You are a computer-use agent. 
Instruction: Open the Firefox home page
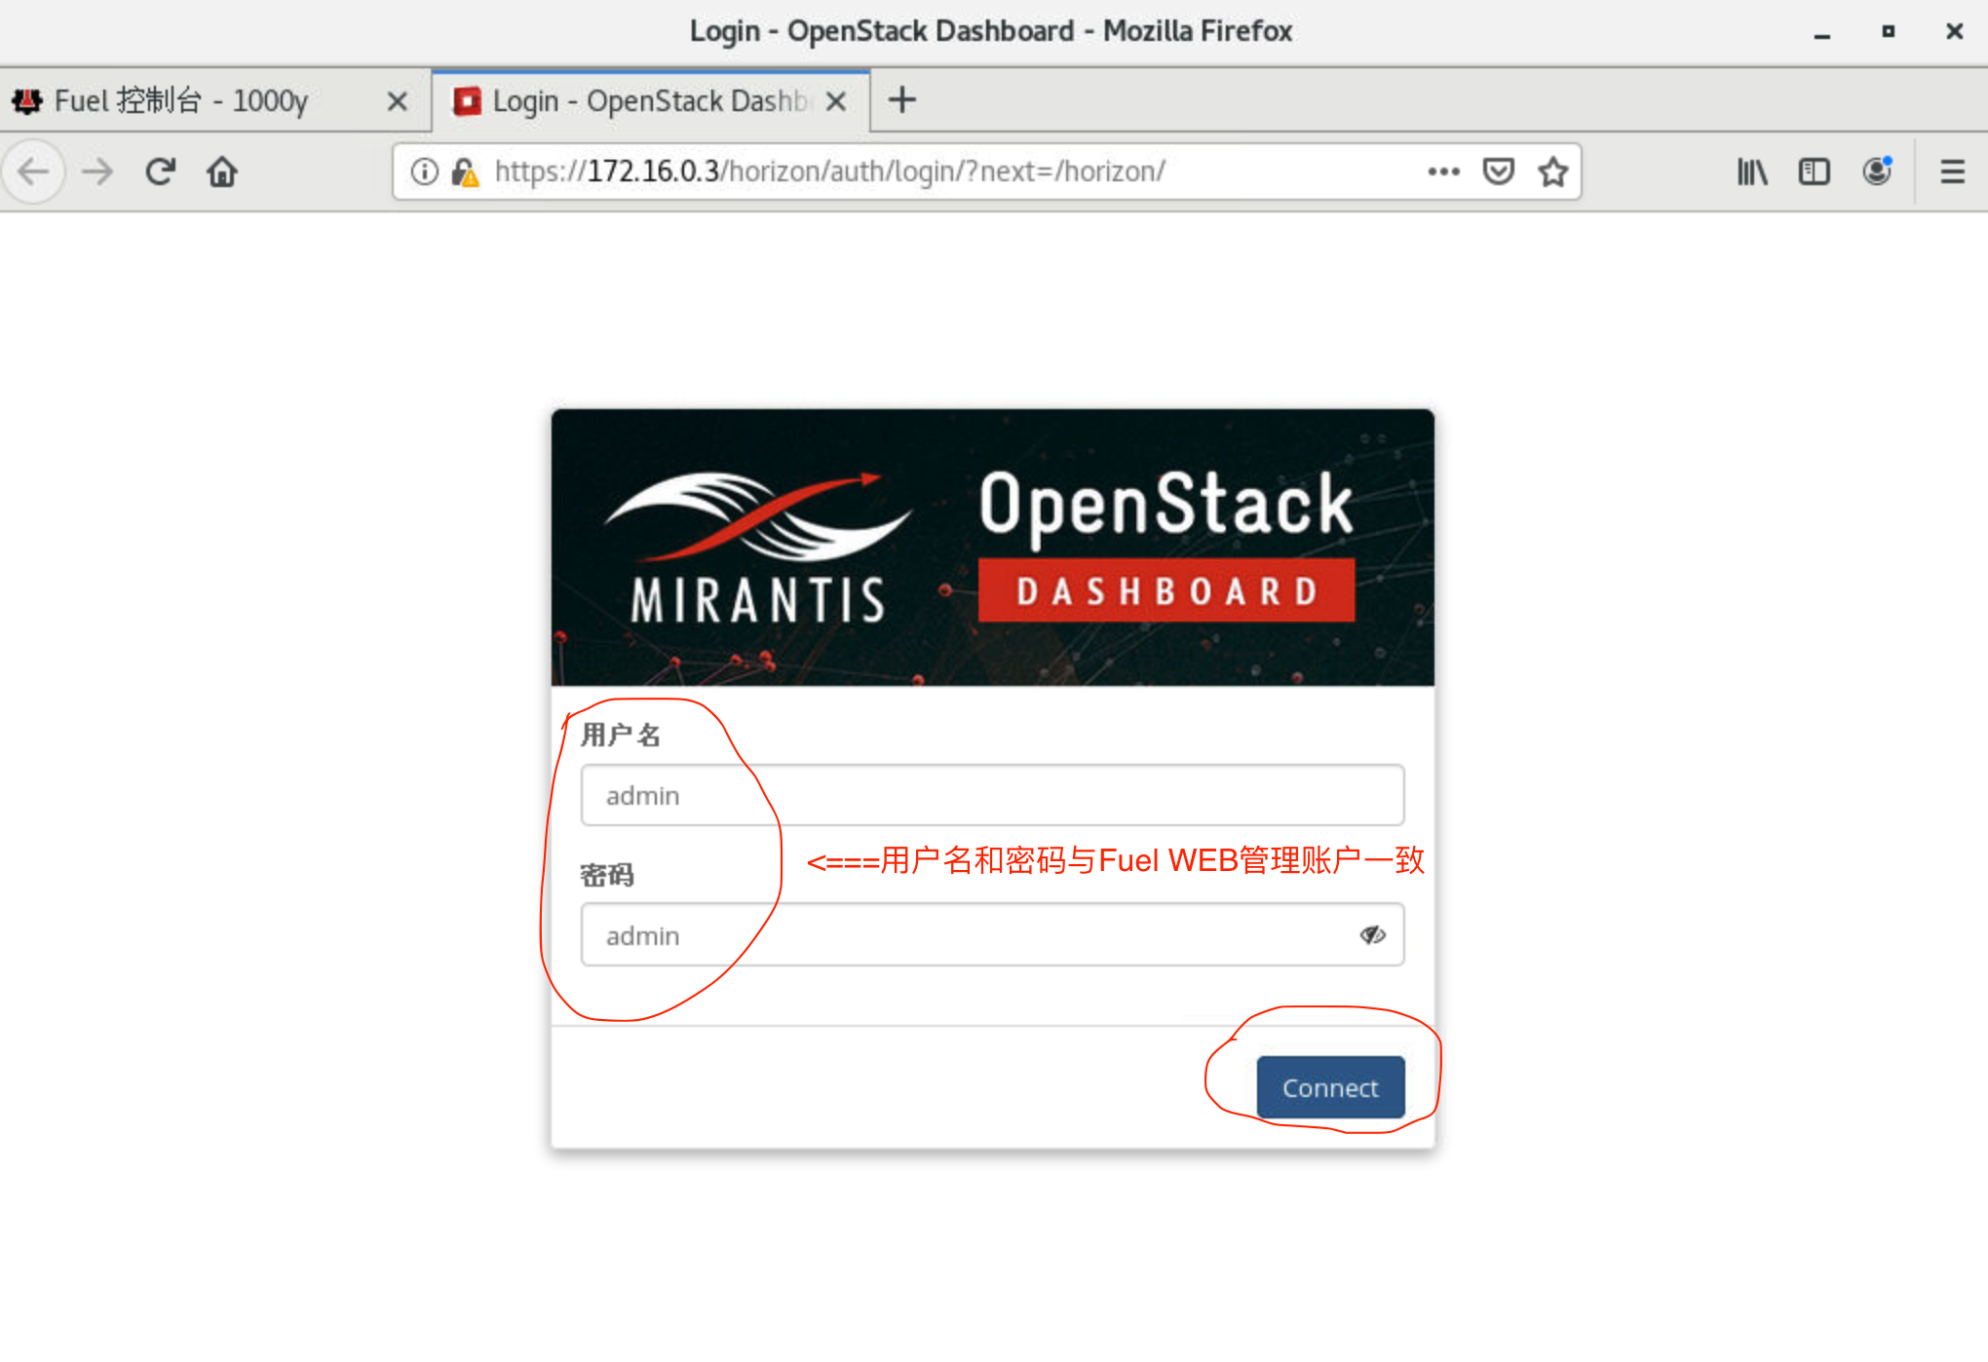coord(222,172)
